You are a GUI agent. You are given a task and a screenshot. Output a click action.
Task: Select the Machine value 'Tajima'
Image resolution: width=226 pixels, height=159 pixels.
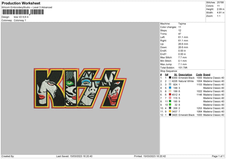coord(182,24)
